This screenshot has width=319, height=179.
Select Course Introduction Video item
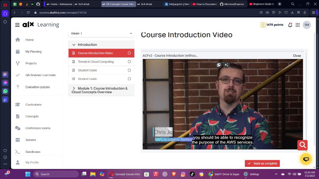tap(101, 53)
